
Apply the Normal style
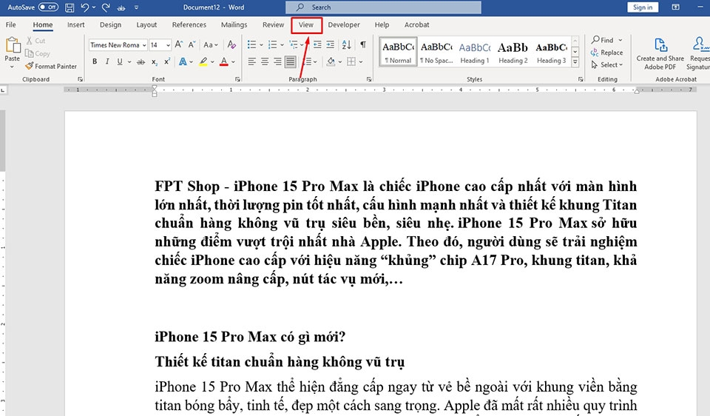(x=398, y=52)
